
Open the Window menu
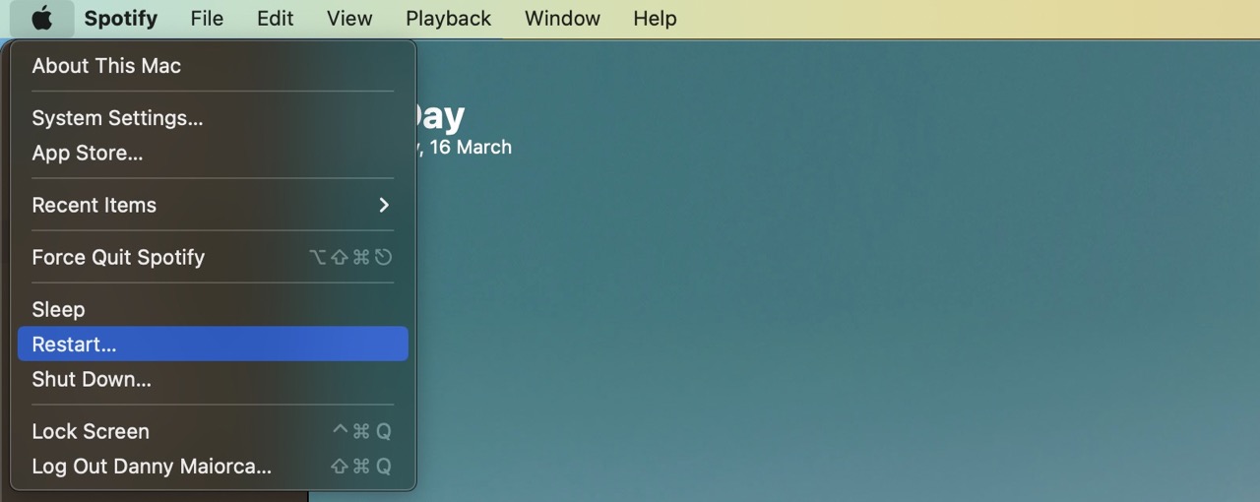tap(562, 19)
